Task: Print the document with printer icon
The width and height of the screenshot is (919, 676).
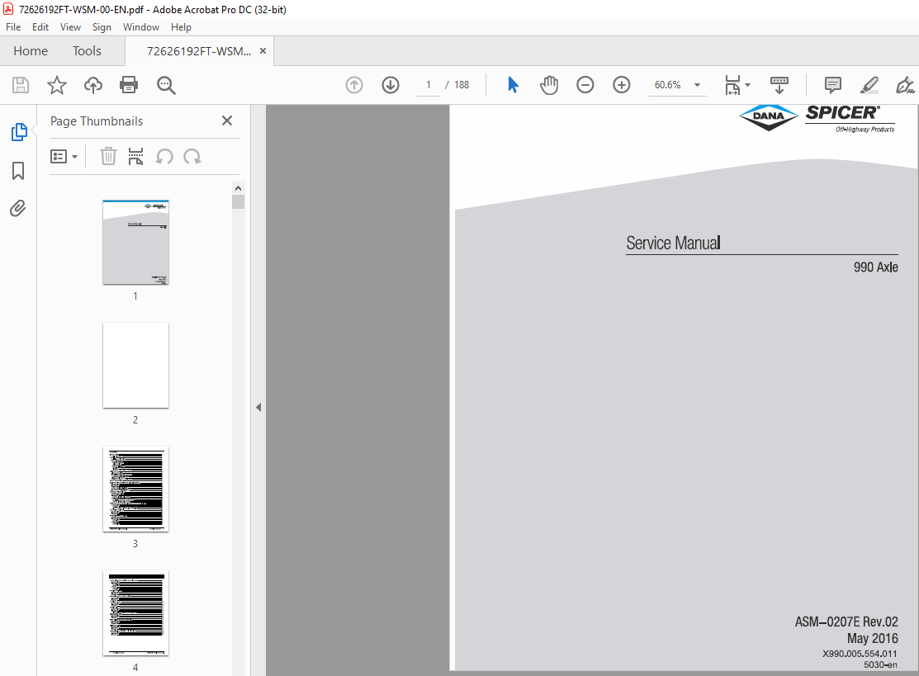Action: [x=129, y=85]
